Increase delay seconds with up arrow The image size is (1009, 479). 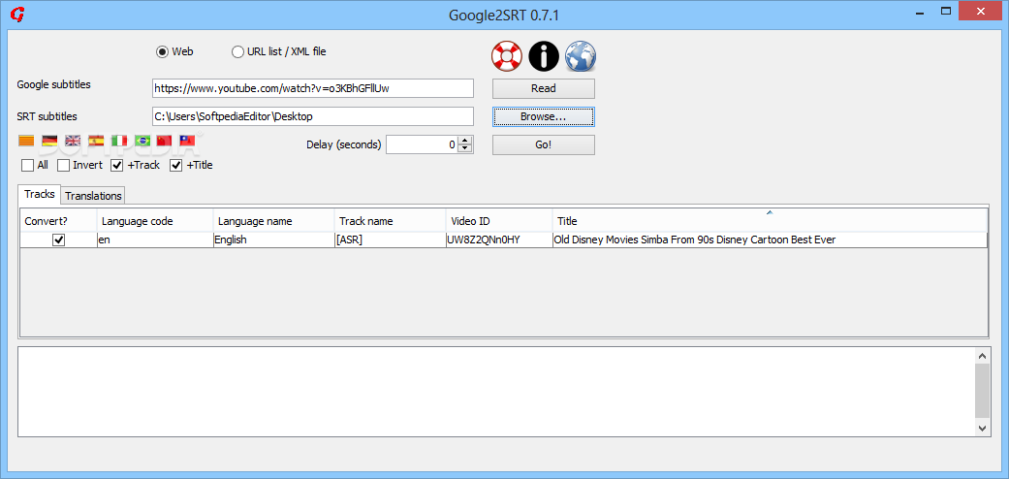[465, 141]
